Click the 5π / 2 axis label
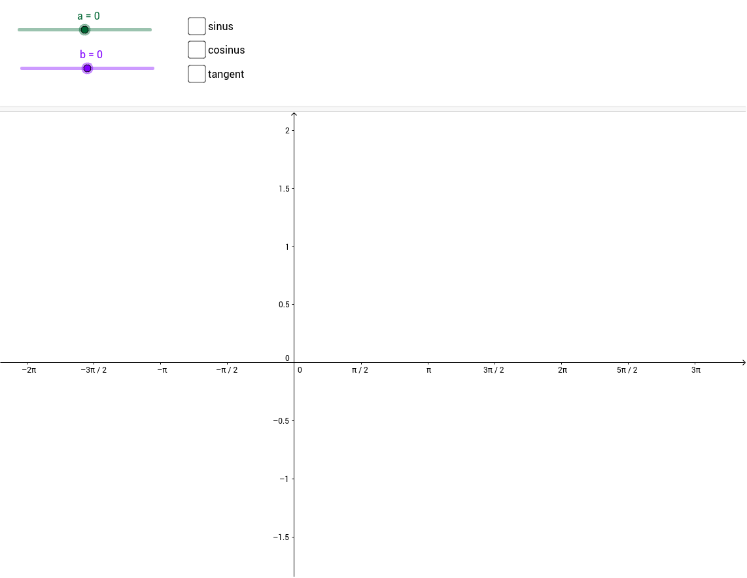This screenshot has height=578, width=747. coord(627,370)
